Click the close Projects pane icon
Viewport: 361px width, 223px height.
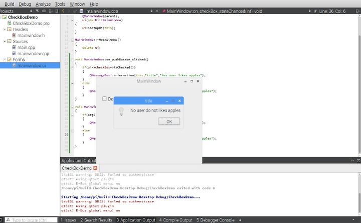point(57,11)
